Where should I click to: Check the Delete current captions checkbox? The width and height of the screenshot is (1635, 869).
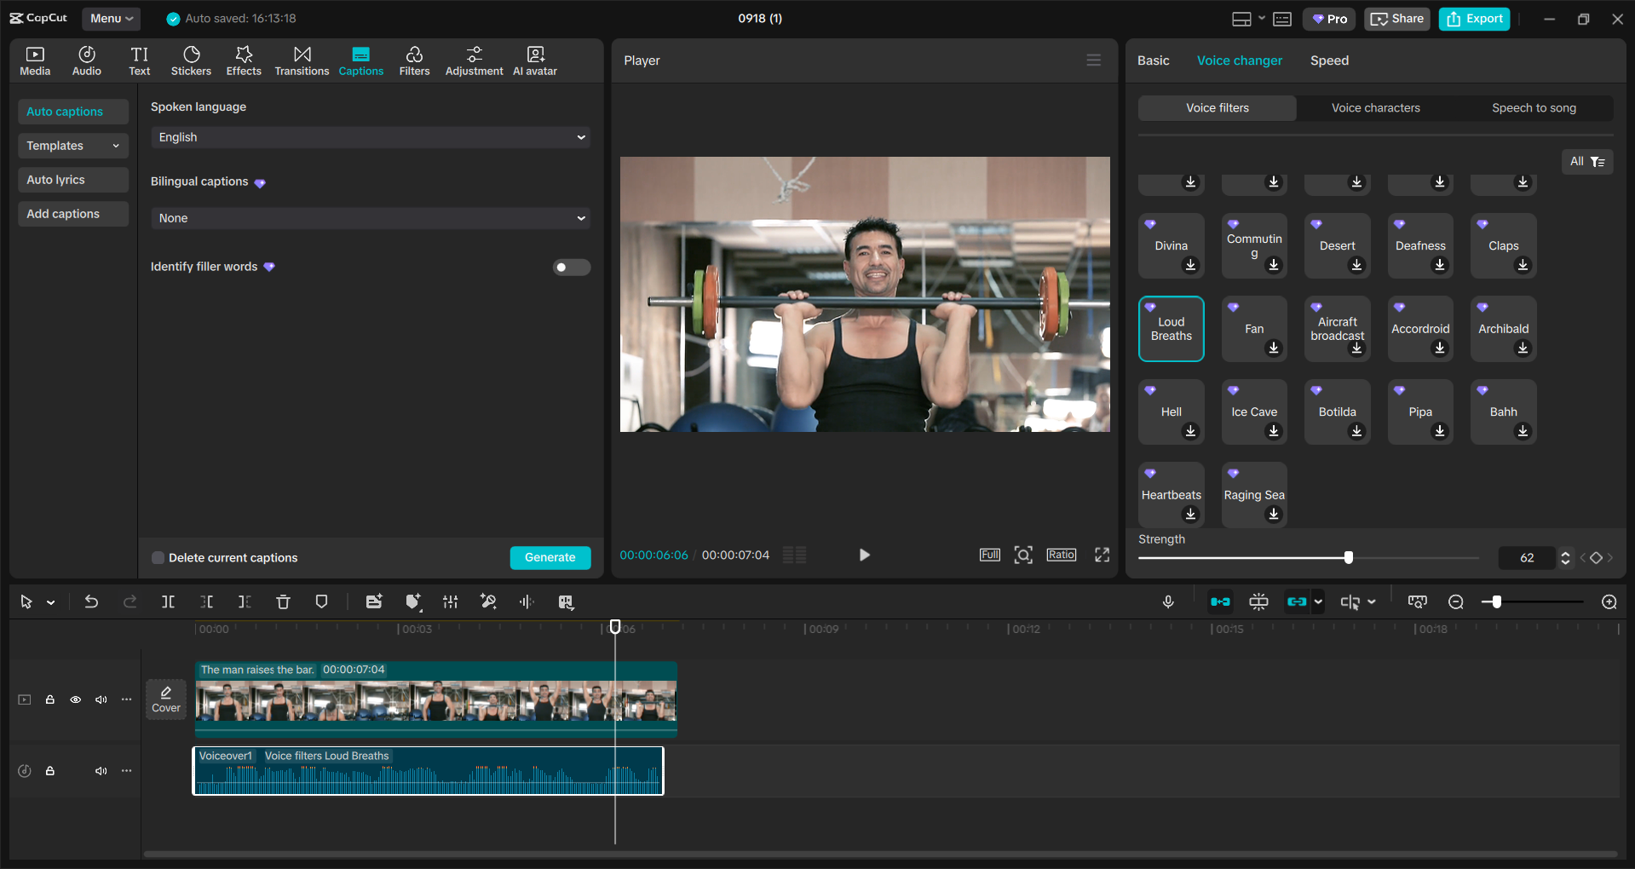(158, 557)
